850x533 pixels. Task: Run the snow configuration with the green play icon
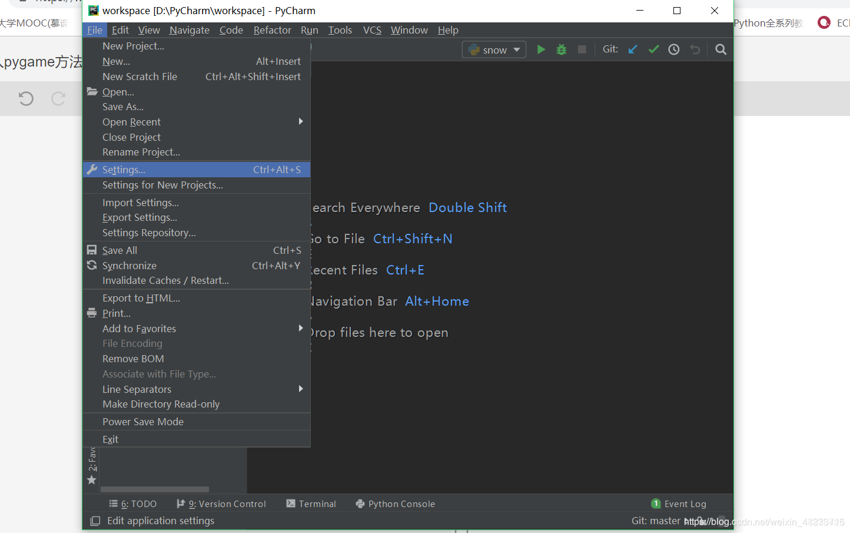pyautogui.click(x=541, y=49)
